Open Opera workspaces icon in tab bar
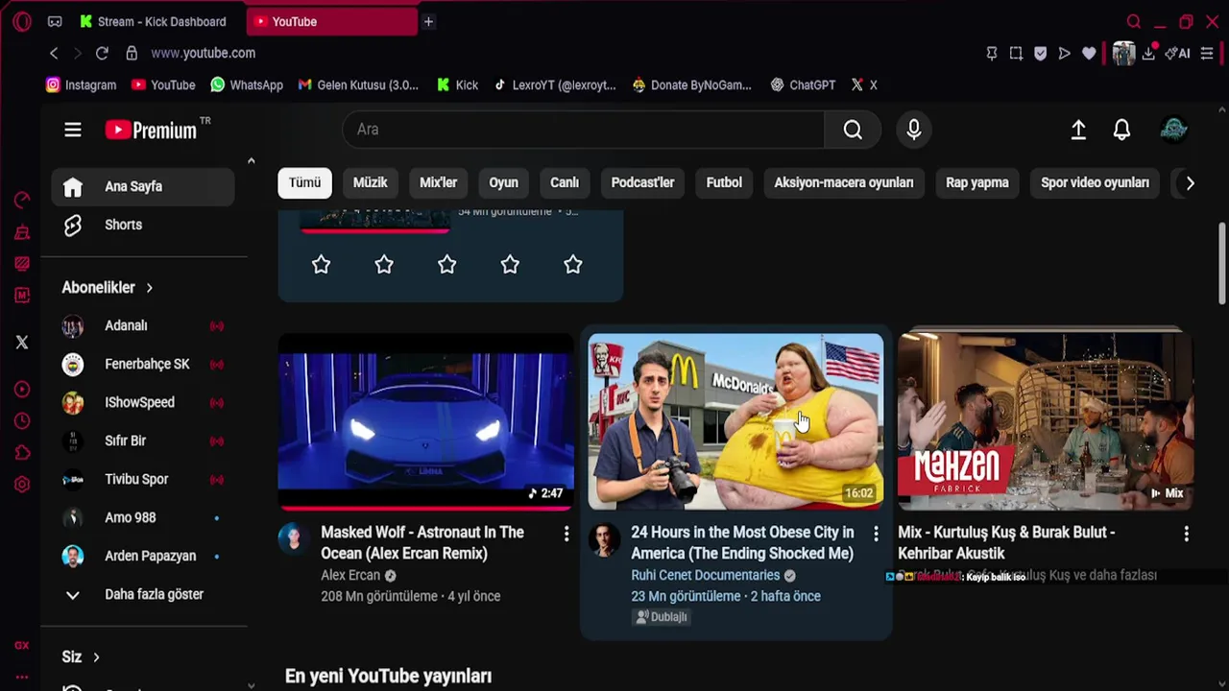This screenshot has width=1229, height=691. coord(55,21)
